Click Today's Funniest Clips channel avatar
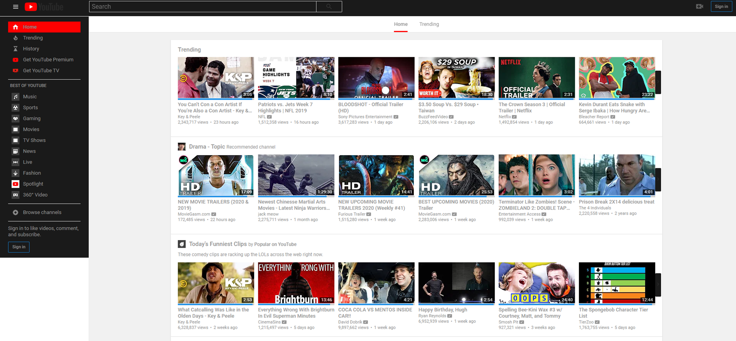Screen dimensions: 736x341 tap(182, 244)
